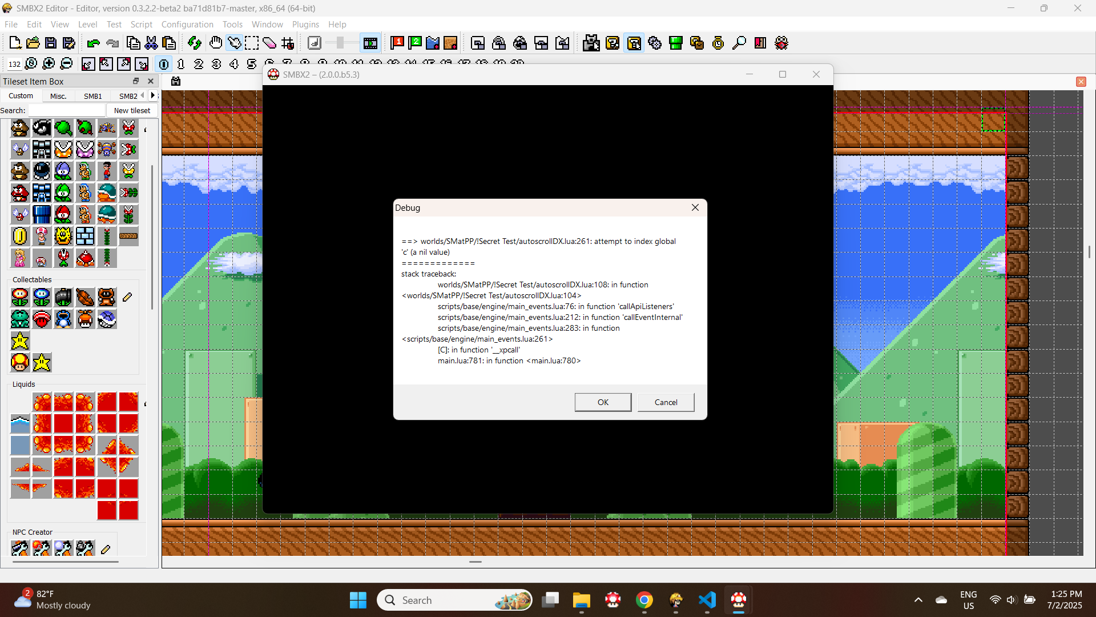Image resolution: width=1096 pixels, height=617 pixels.
Task: Open the stopwatch events icon
Action: (718, 43)
